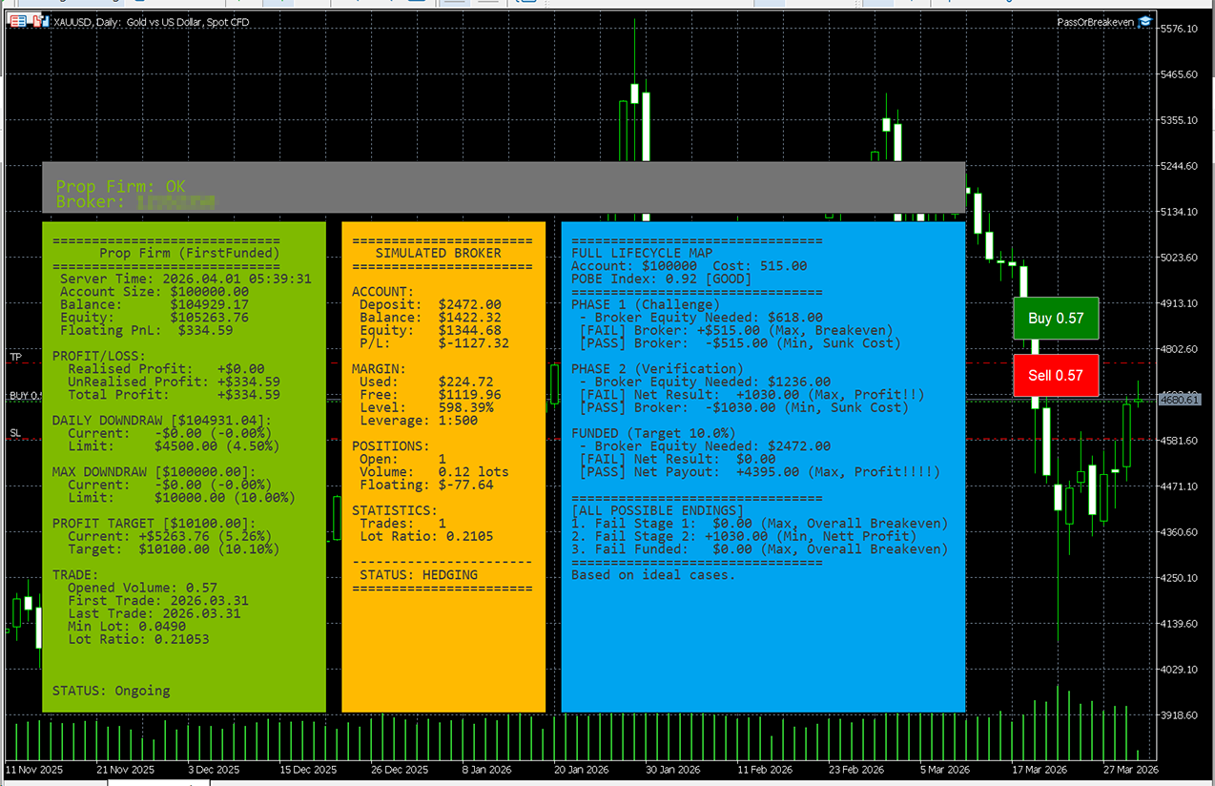This screenshot has width=1215, height=786.
Task: Click the 20 Jan 2026 date on time axis
Action: pyautogui.click(x=581, y=770)
